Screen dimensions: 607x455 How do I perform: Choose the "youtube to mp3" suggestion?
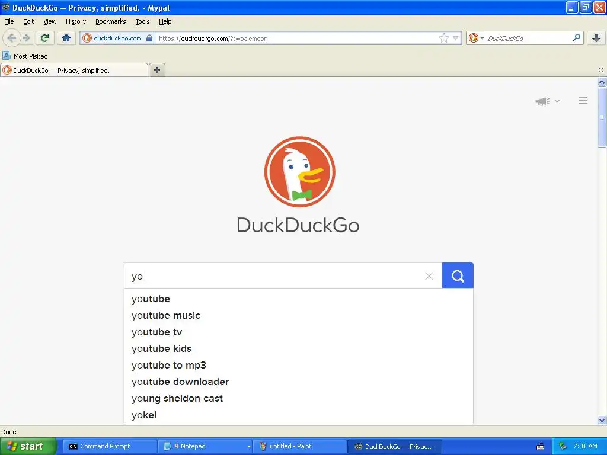point(299,365)
